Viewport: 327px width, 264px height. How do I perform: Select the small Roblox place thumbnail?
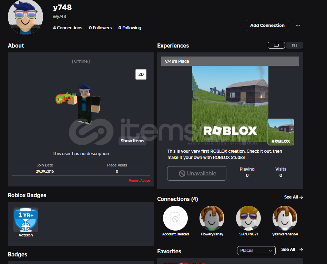tap(281, 132)
